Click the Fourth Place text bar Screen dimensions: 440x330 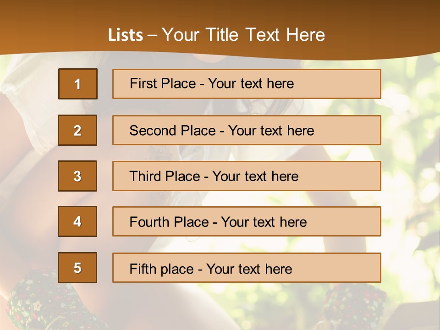247,221
